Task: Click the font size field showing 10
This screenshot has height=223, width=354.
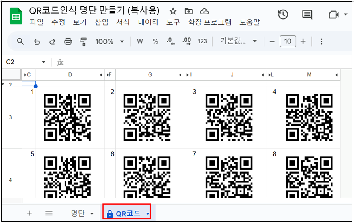Action: (x=288, y=41)
